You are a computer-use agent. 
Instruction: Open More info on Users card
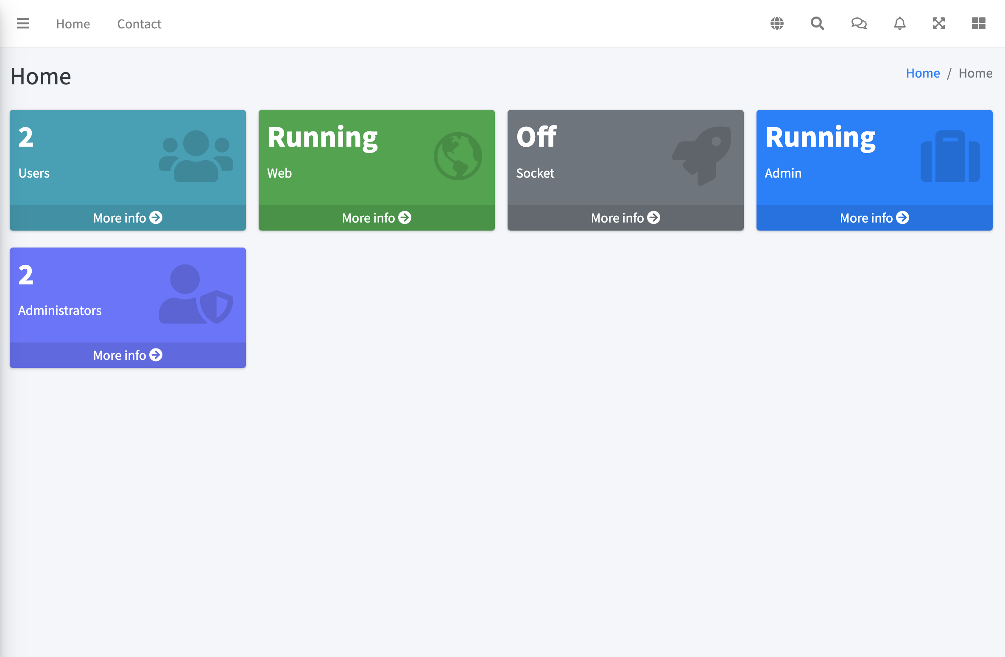tap(128, 218)
